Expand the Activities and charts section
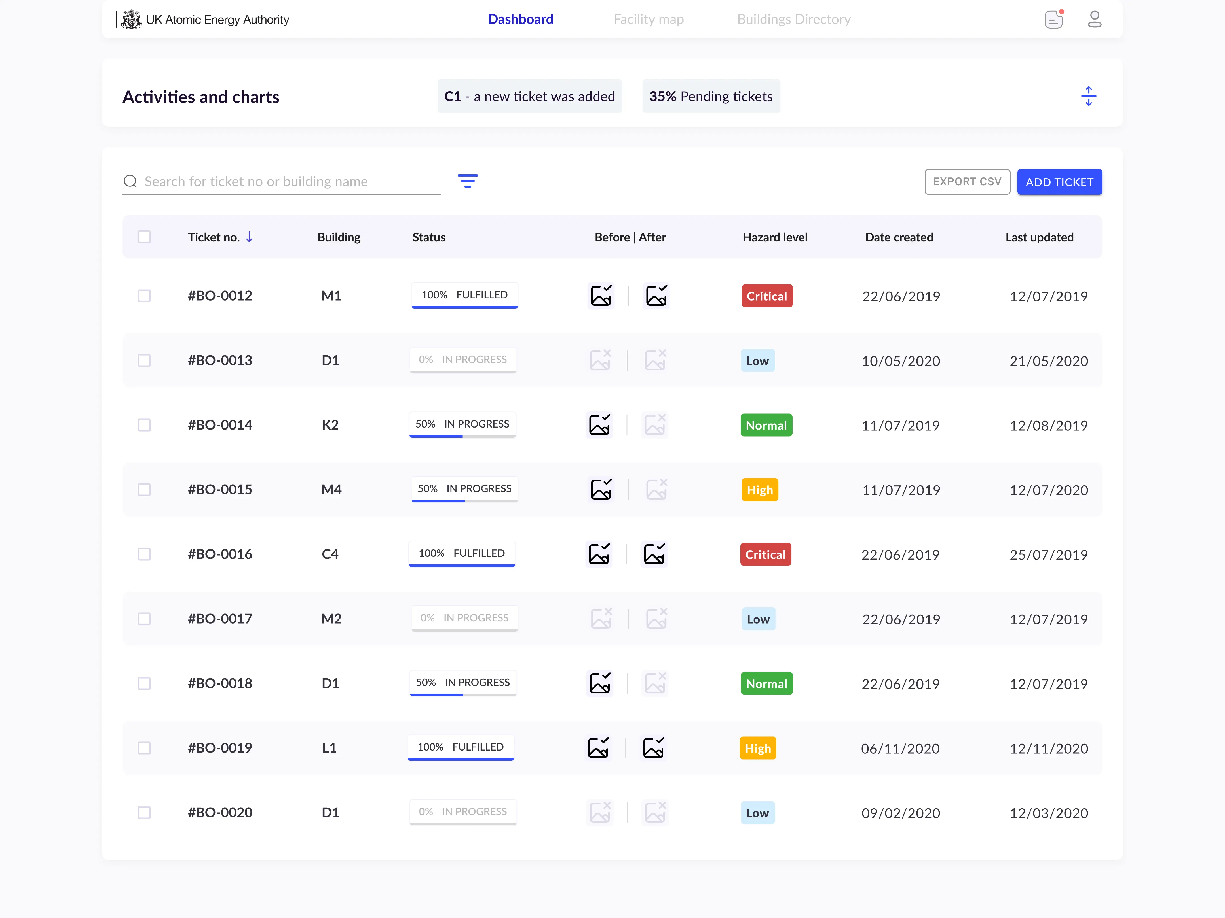Screen dimensions: 1225x918 tap(1089, 96)
